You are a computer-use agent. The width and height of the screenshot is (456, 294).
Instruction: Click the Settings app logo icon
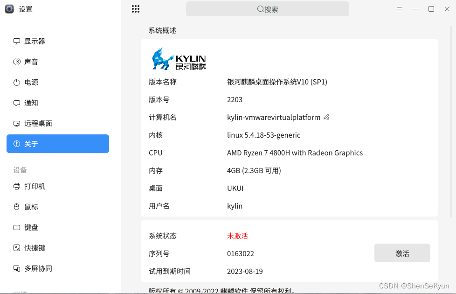point(9,9)
